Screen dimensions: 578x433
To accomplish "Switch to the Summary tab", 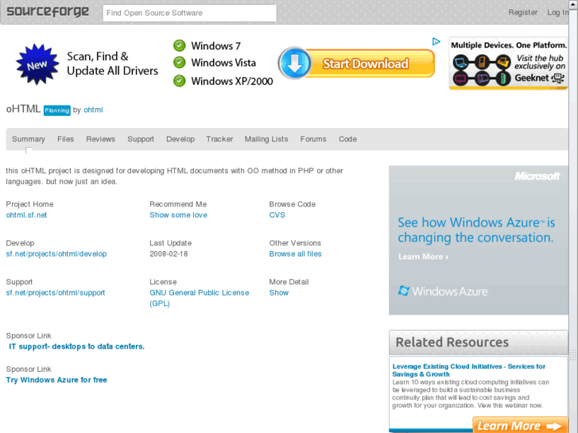I will [29, 139].
